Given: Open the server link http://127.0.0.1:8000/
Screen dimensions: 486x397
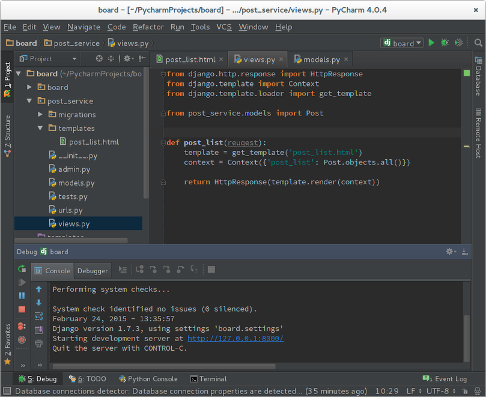Looking at the screenshot, I should click(x=235, y=338).
